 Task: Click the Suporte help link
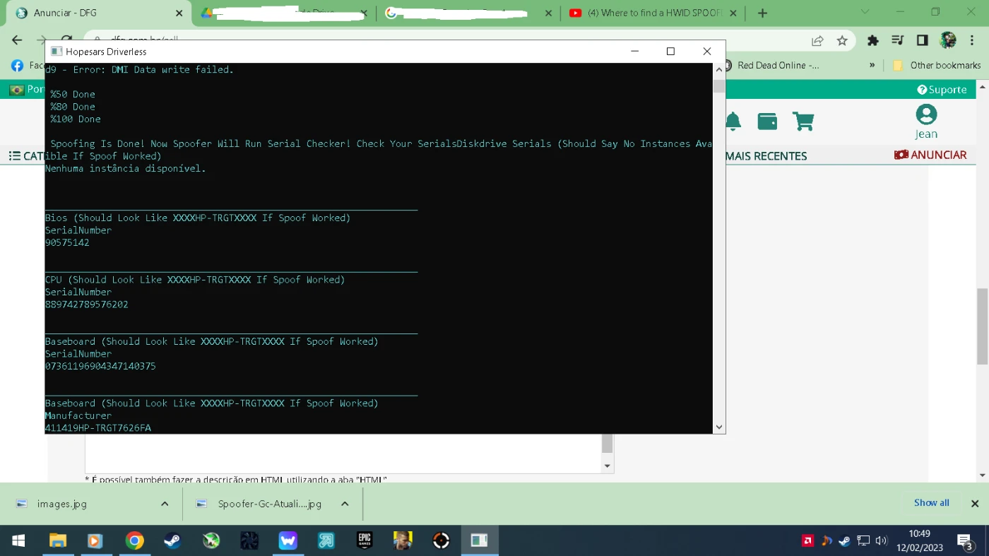942,90
